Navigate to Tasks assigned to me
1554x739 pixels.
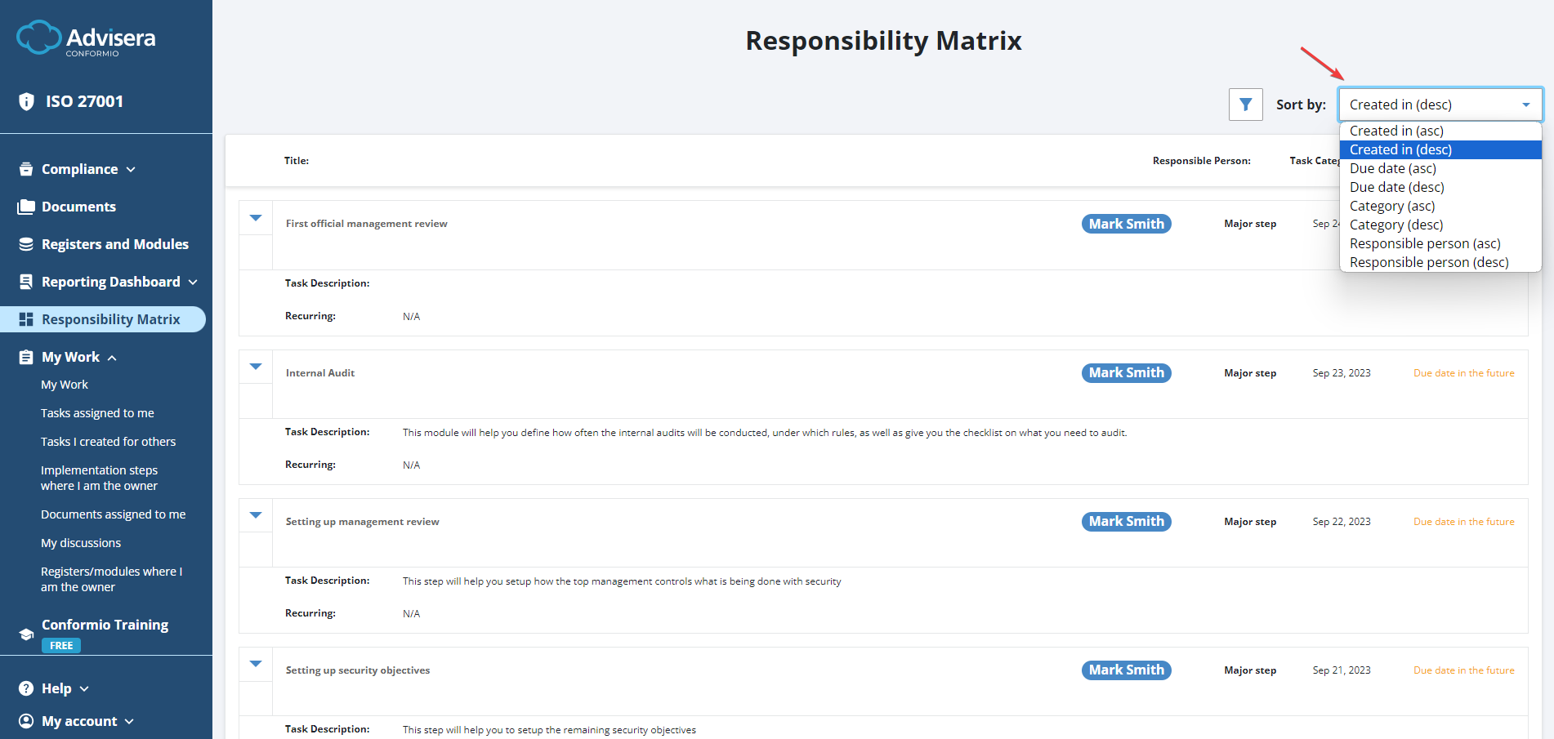97,412
